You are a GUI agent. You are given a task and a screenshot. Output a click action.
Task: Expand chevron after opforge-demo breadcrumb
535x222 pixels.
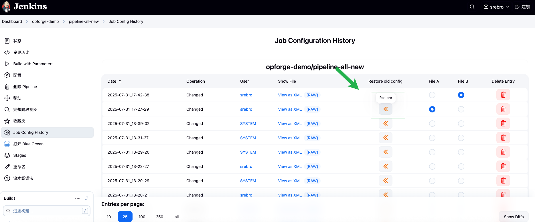pyautogui.click(x=64, y=21)
